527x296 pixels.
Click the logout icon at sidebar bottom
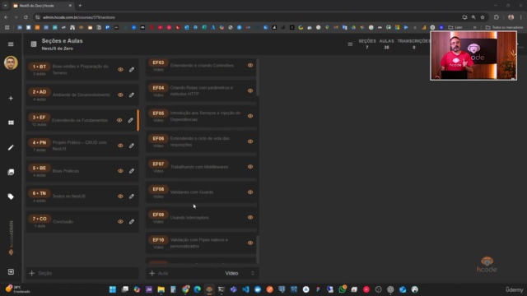pyautogui.click(x=11, y=272)
